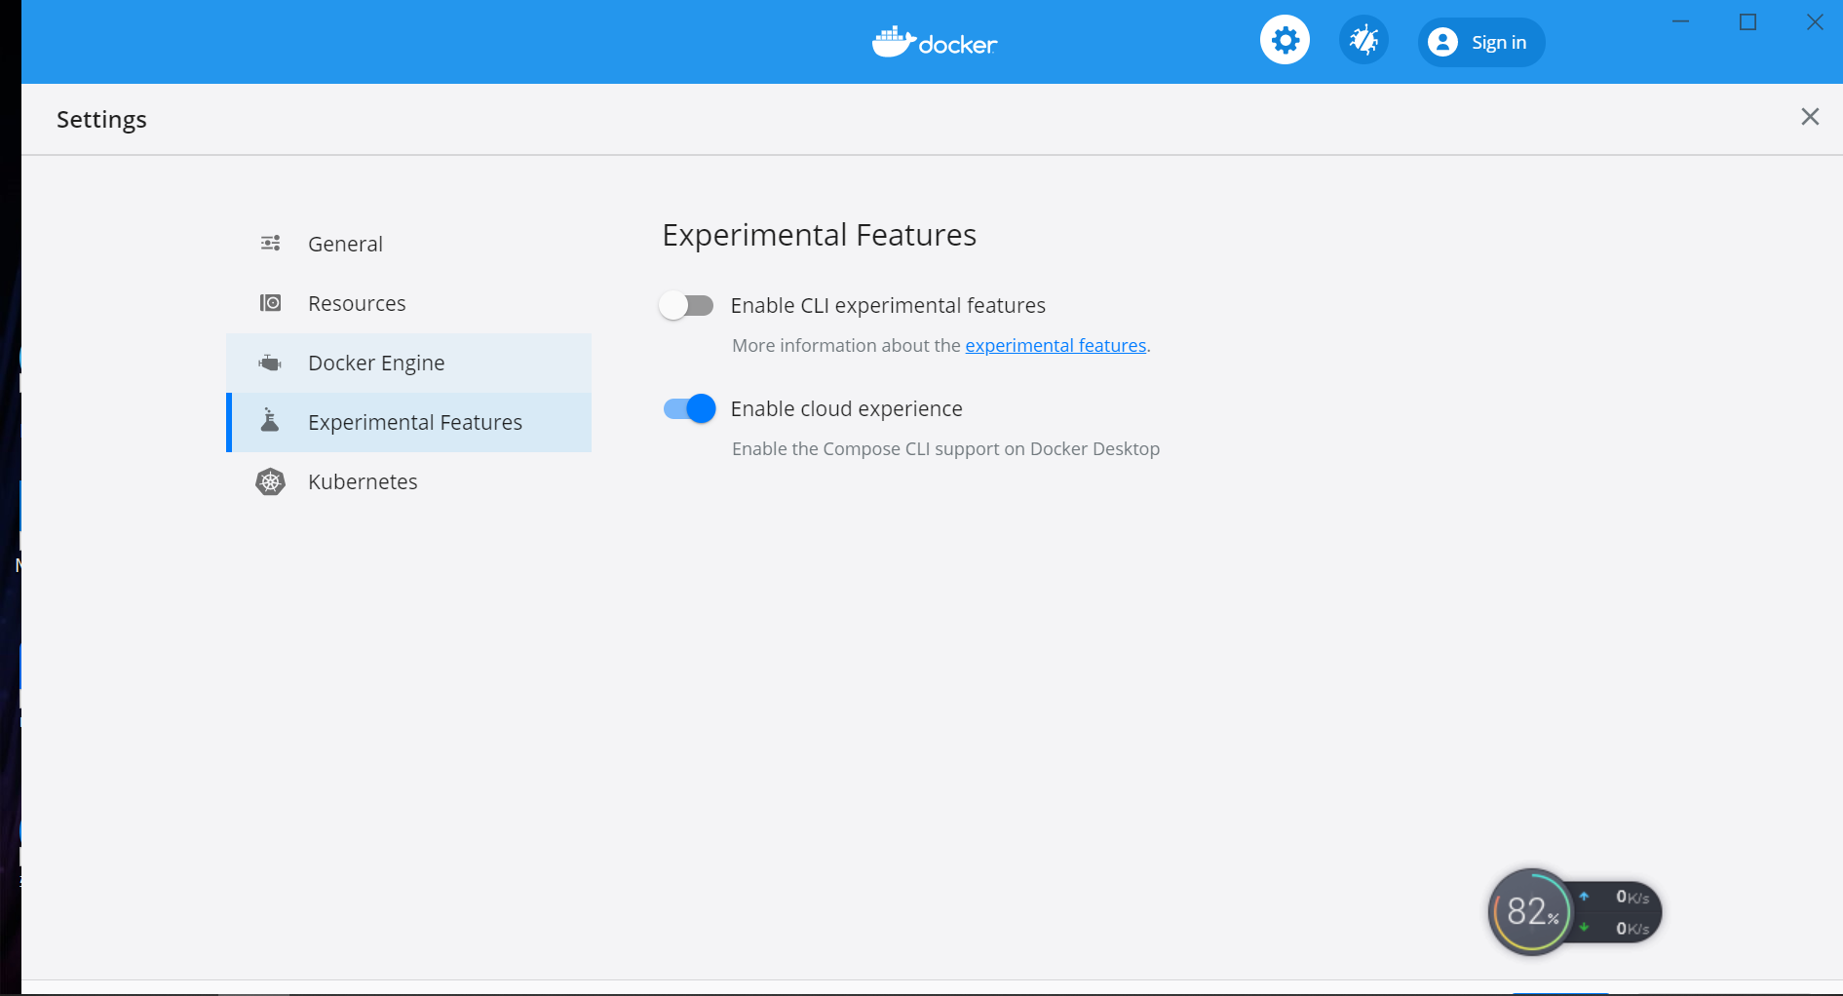Click the Experimental Features heading
The width and height of the screenshot is (1843, 996).
pyautogui.click(x=819, y=235)
